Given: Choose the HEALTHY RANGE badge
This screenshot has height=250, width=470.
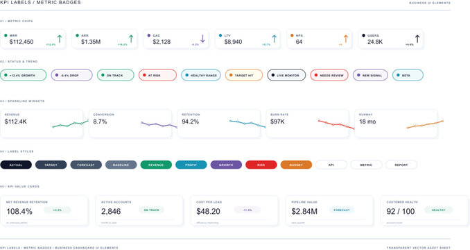Looking at the screenshot, I should click(x=201, y=75).
